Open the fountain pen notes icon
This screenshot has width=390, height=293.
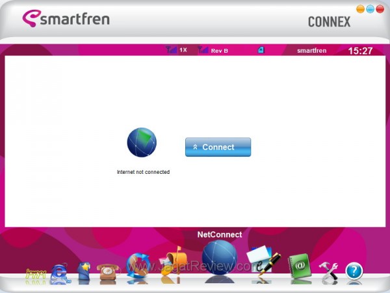[263, 260]
